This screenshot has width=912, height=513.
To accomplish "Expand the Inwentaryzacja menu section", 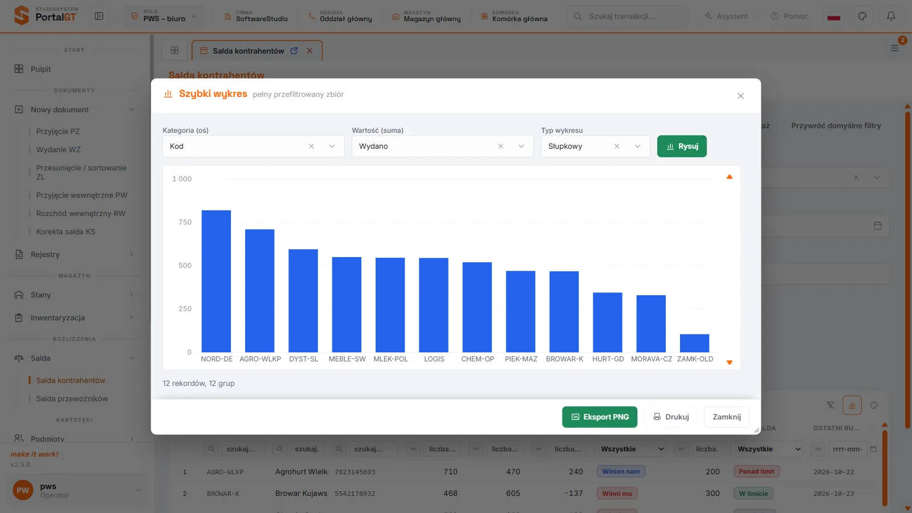I will (74, 317).
